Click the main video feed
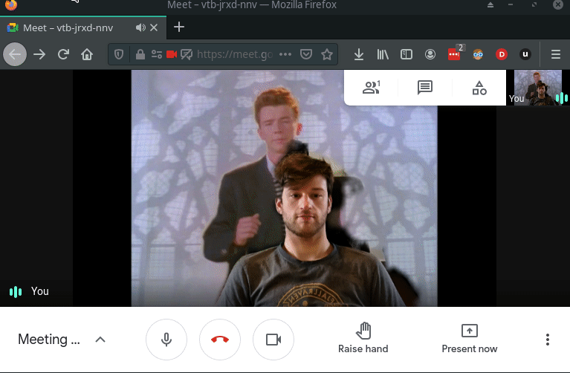The width and height of the screenshot is (570, 373). tap(285, 188)
